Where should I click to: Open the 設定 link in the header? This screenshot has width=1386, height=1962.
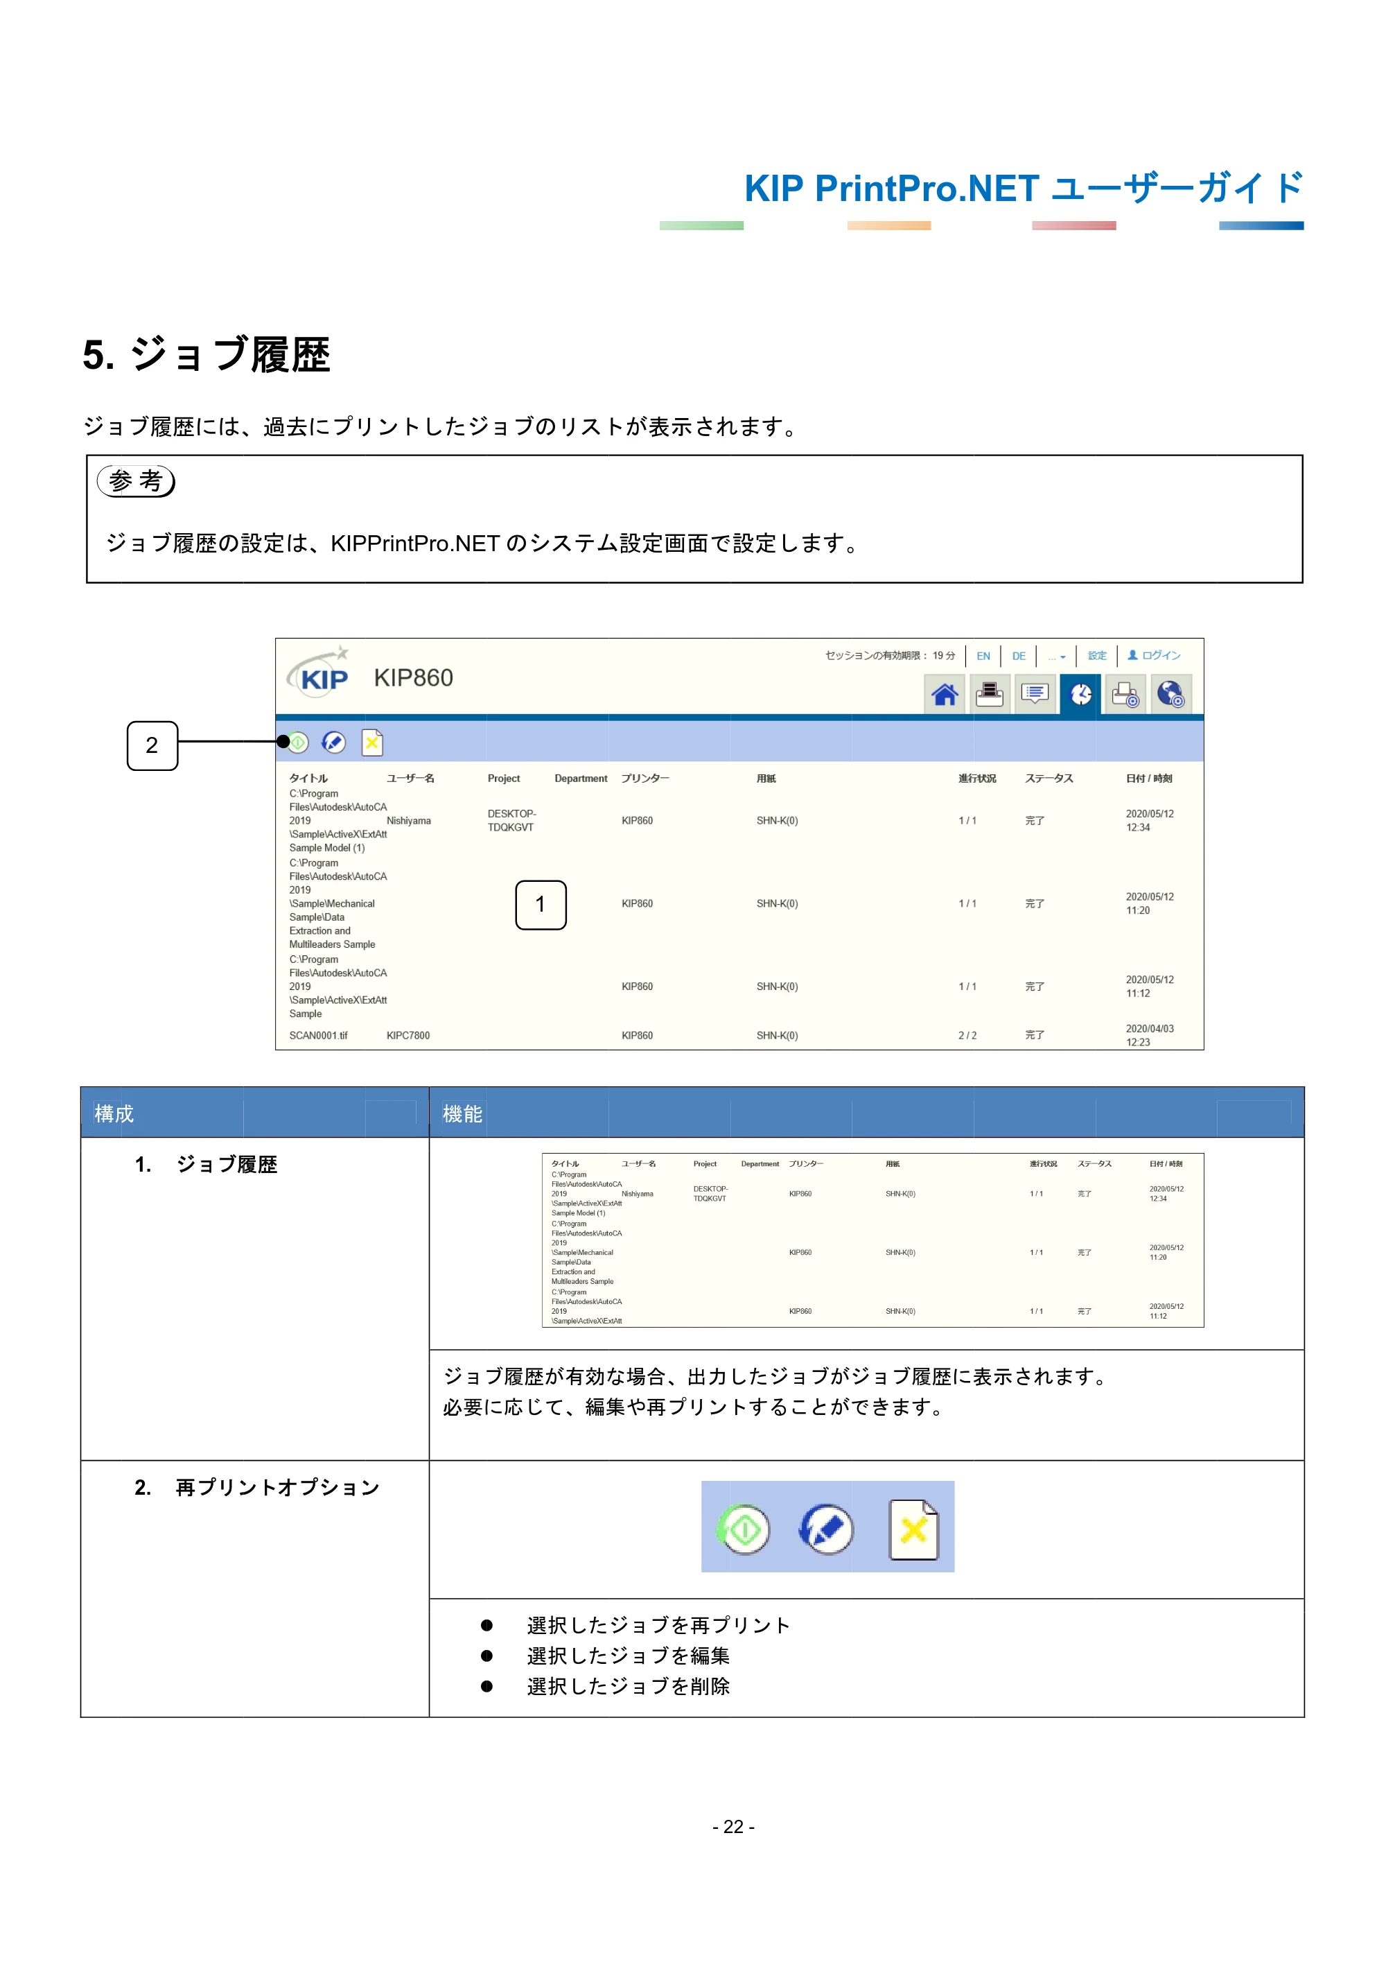point(1096,655)
